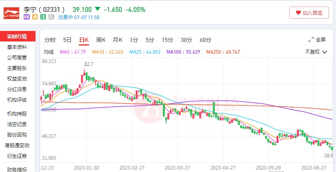The width and height of the screenshot is (336, 172).
Task: Open 沽空记录 in sidebar
Action: pyautogui.click(x=17, y=124)
